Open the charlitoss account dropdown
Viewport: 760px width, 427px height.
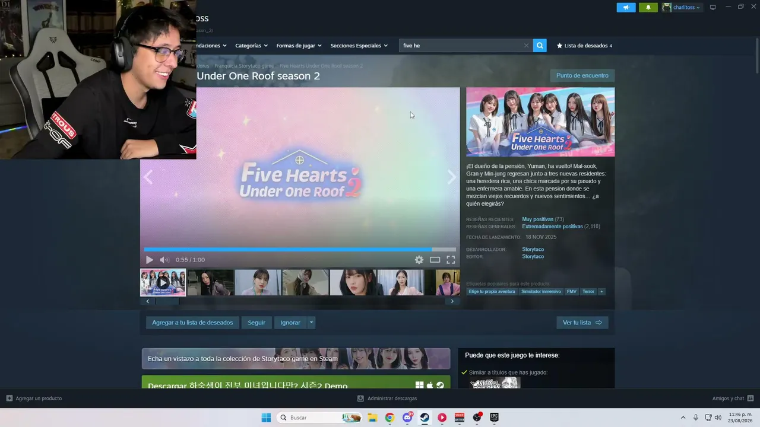tap(682, 7)
